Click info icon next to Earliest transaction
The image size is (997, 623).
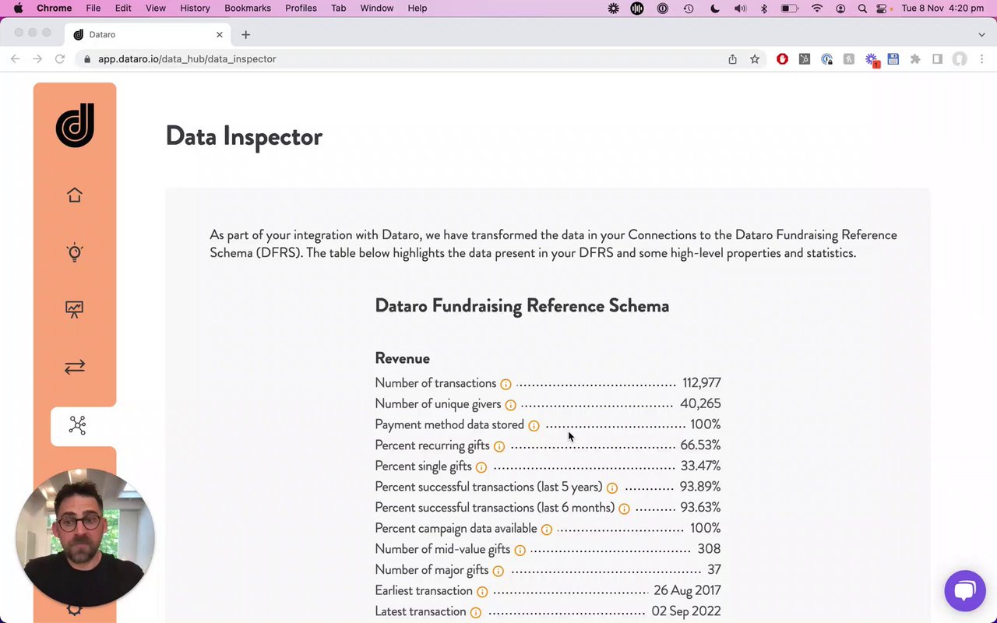pos(482,592)
